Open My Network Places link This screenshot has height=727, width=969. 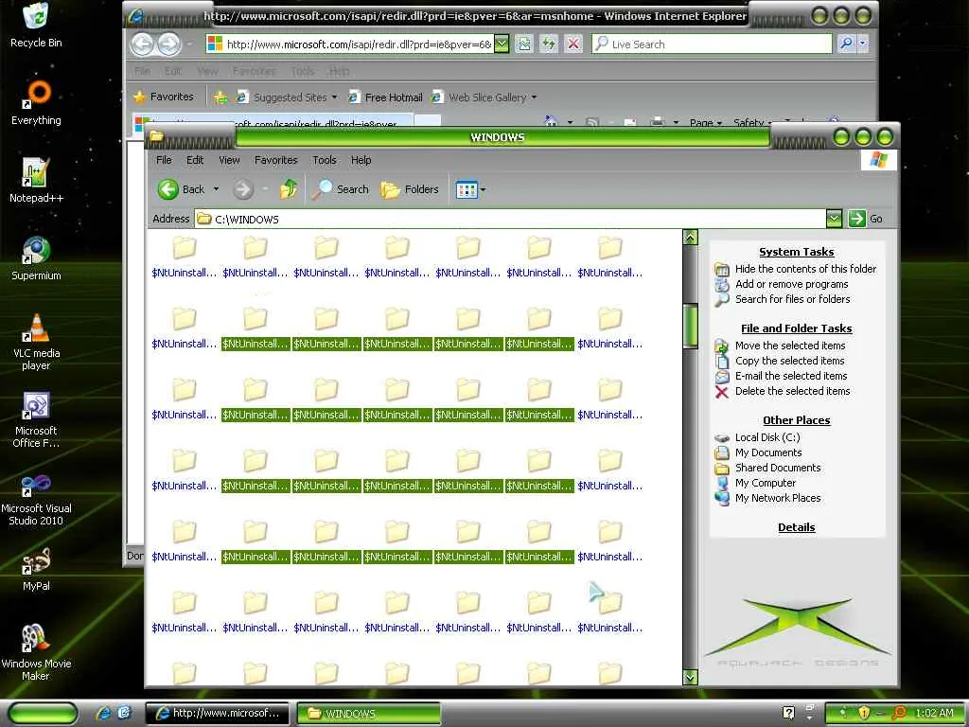778,498
